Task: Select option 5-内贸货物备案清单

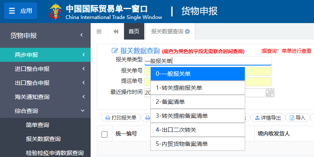Action: click(x=198, y=144)
